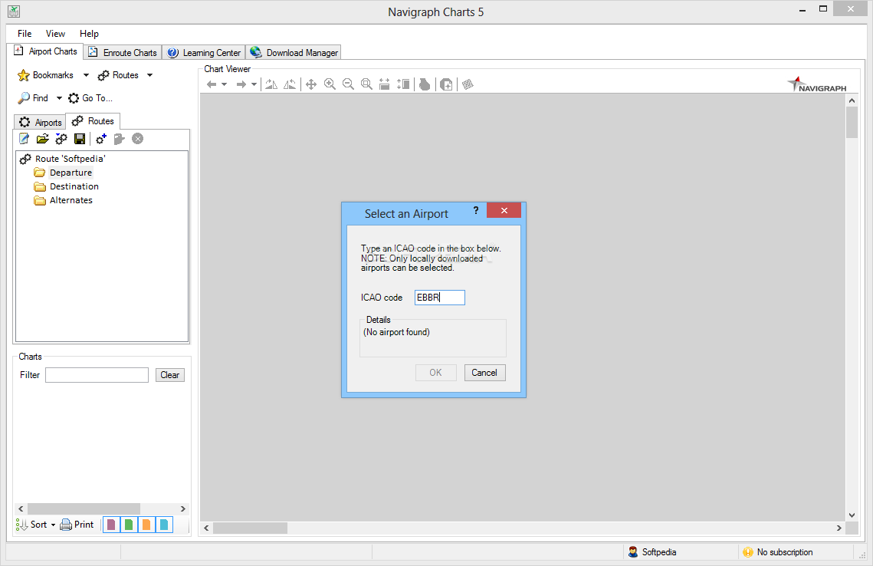Rotate the chart counter-clockwise

pyautogui.click(x=290, y=84)
